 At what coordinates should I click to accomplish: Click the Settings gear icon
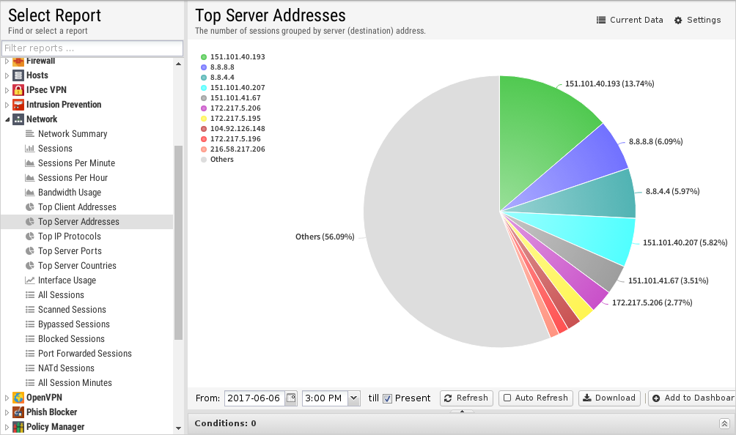point(678,21)
